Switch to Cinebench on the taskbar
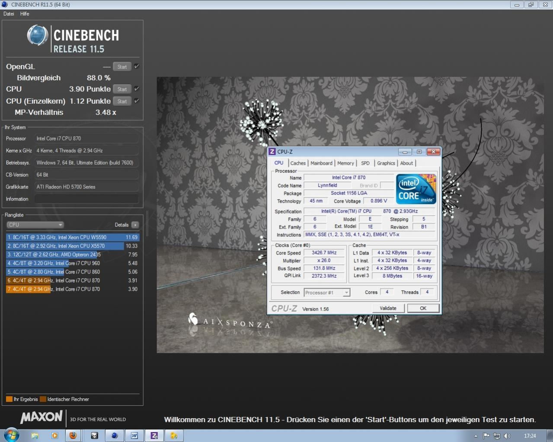This screenshot has width=553, height=442. tap(115, 436)
